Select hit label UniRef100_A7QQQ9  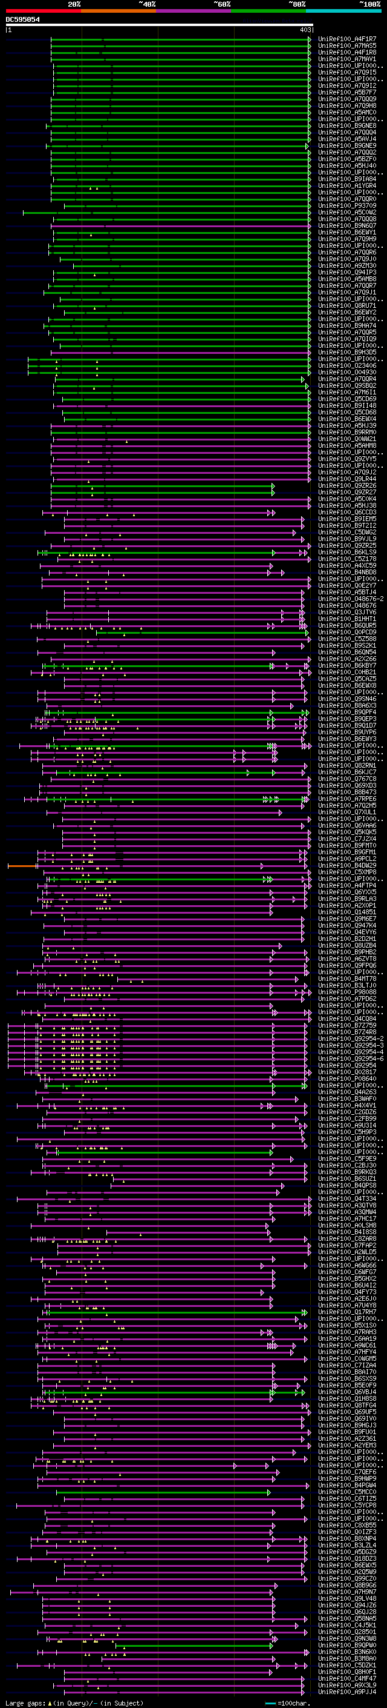point(347,99)
